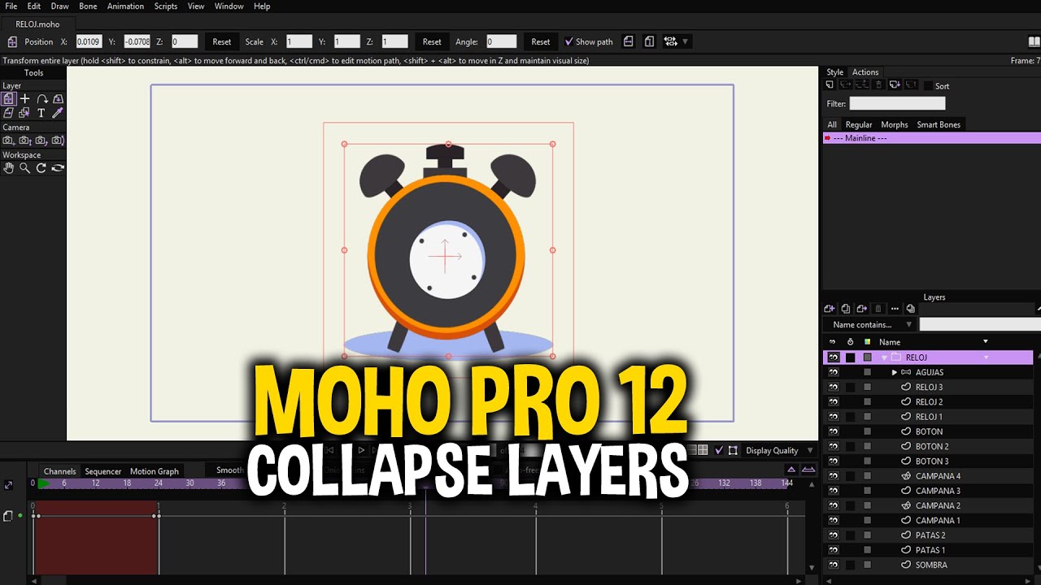This screenshot has width=1041, height=585.
Task: Open the Name contains filter dropdown
Action: (x=869, y=325)
